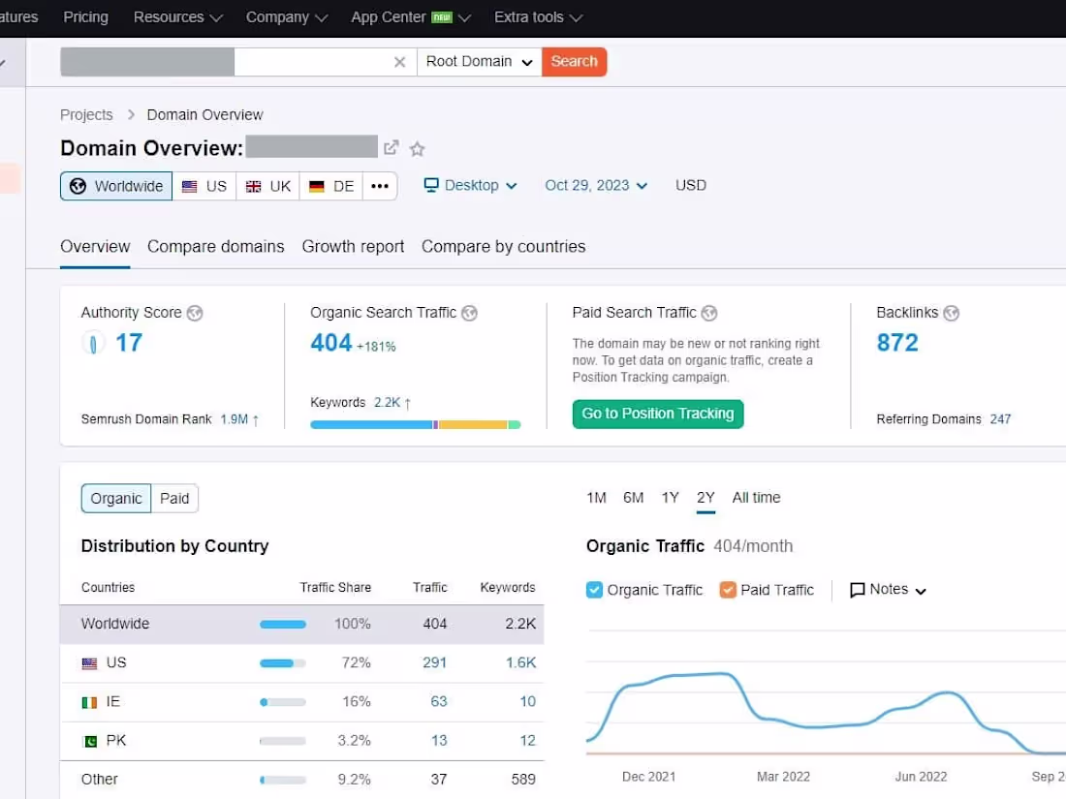Click the star favorite icon beside domain title
The image size is (1066, 799).
[x=417, y=149]
